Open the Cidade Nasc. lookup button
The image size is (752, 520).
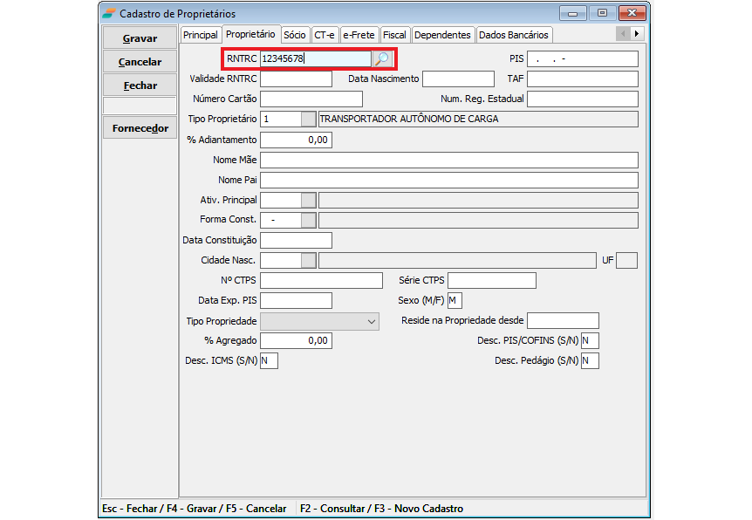309,260
